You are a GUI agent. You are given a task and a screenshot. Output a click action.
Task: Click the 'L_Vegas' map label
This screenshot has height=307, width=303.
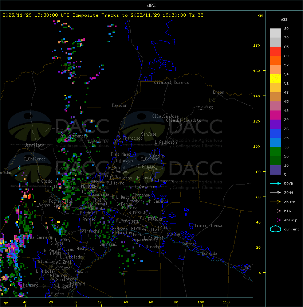click(42, 205)
